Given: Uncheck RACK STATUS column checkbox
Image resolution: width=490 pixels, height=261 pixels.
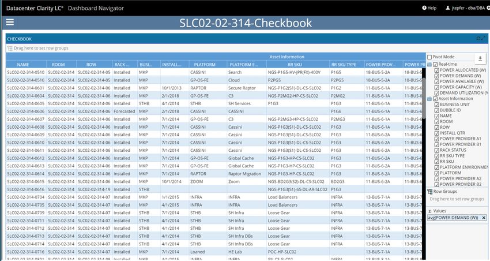Looking at the screenshot, I should click(x=437, y=150).
